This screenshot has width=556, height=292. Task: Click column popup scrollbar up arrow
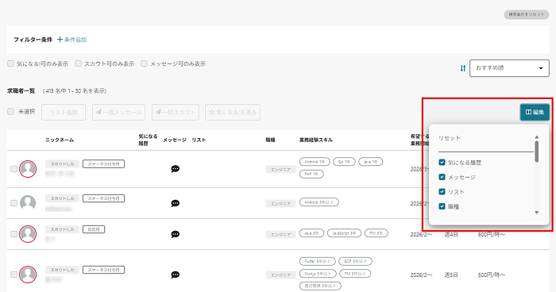click(536, 137)
